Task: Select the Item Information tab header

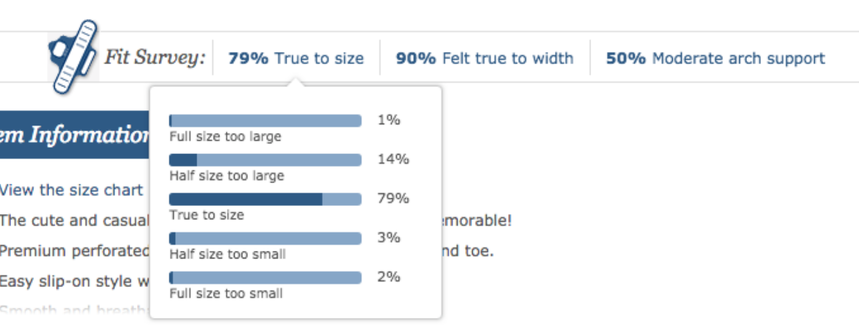Action: pyautogui.click(x=75, y=135)
